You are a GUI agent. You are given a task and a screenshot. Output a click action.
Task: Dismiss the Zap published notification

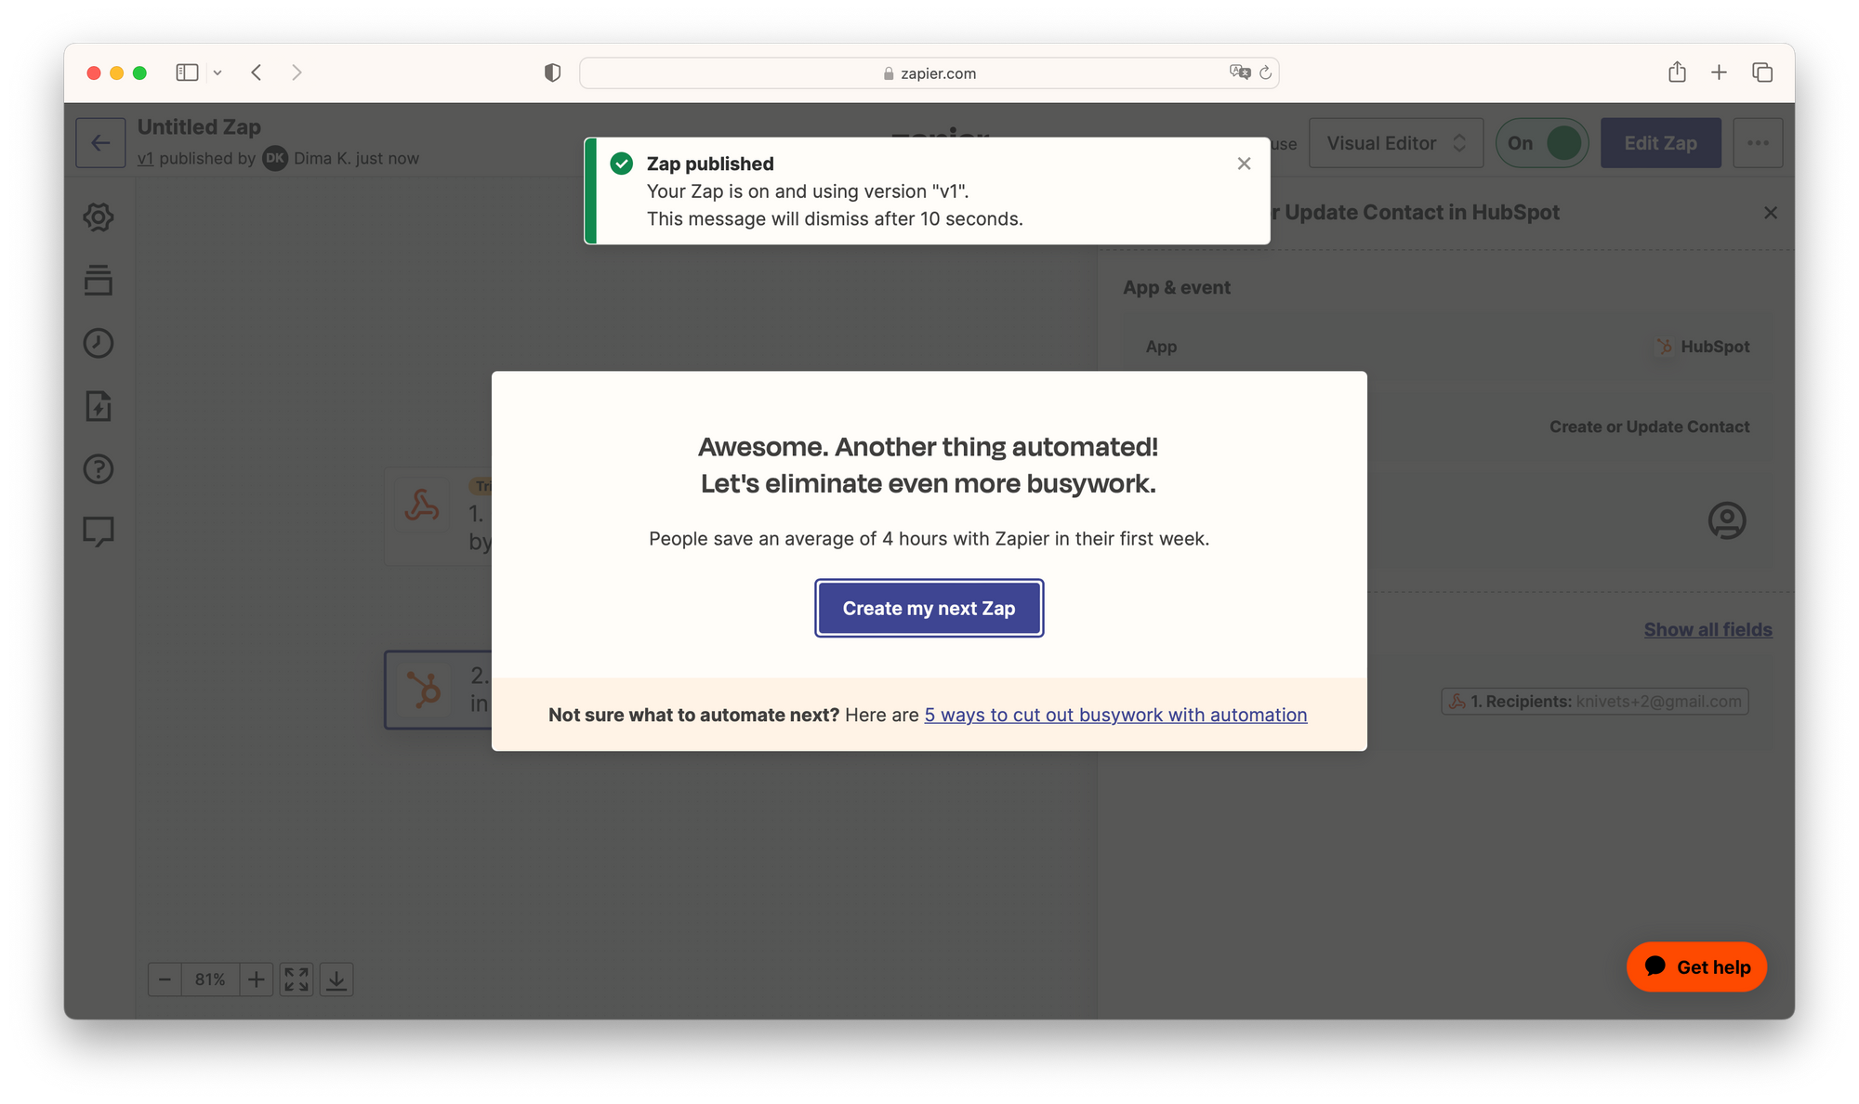click(1244, 164)
